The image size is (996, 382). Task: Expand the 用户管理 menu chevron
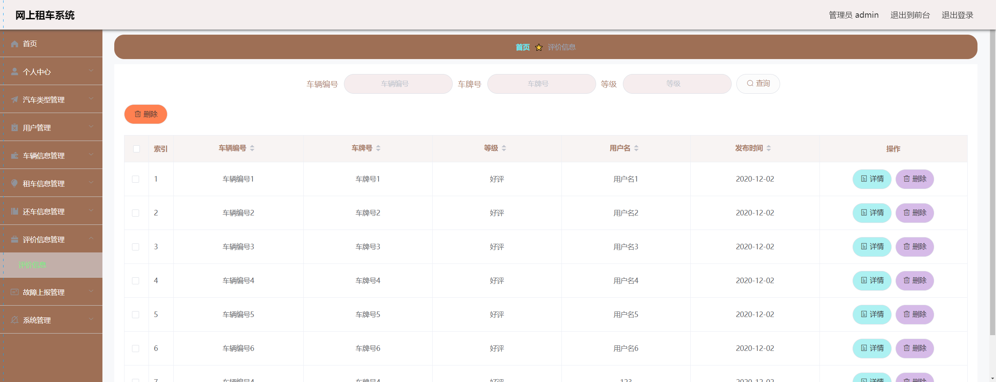point(91,126)
